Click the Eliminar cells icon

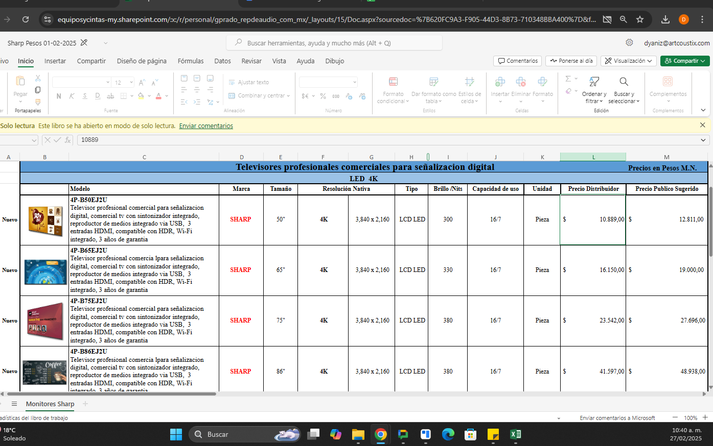(x=521, y=82)
